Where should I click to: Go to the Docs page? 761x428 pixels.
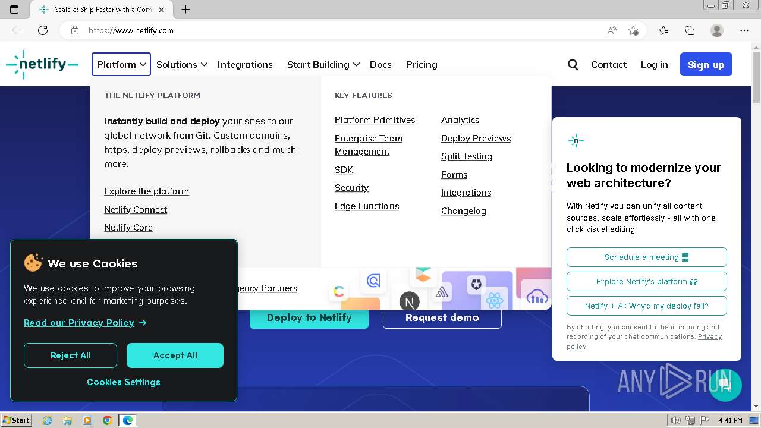click(x=380, y=64)
